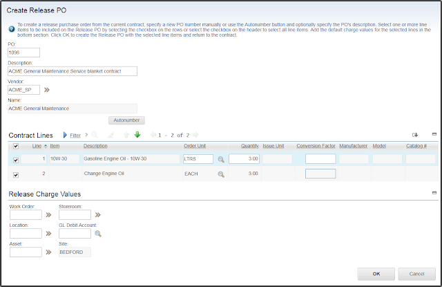Sort by Quantity column header
Screen dimensions: 442x287
pyautogui.click(x=250, y=146)
